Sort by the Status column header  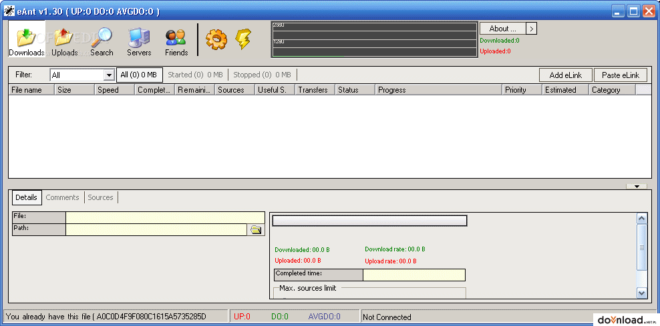tap(355, 90)
